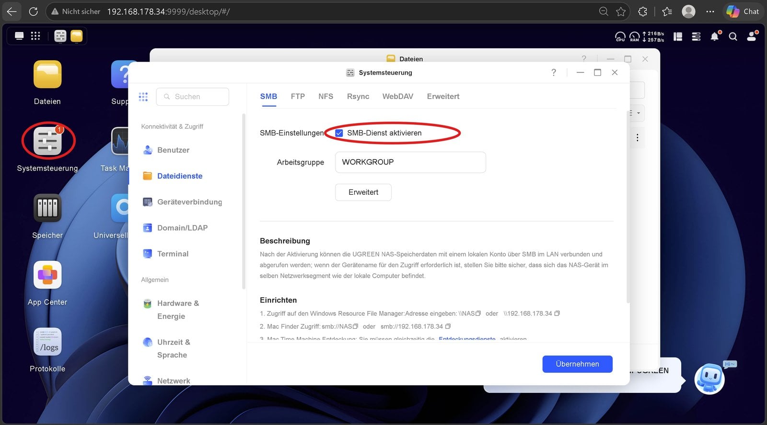Click the Beschreibung heading text
767x425 pixels.
pos(285,241)
